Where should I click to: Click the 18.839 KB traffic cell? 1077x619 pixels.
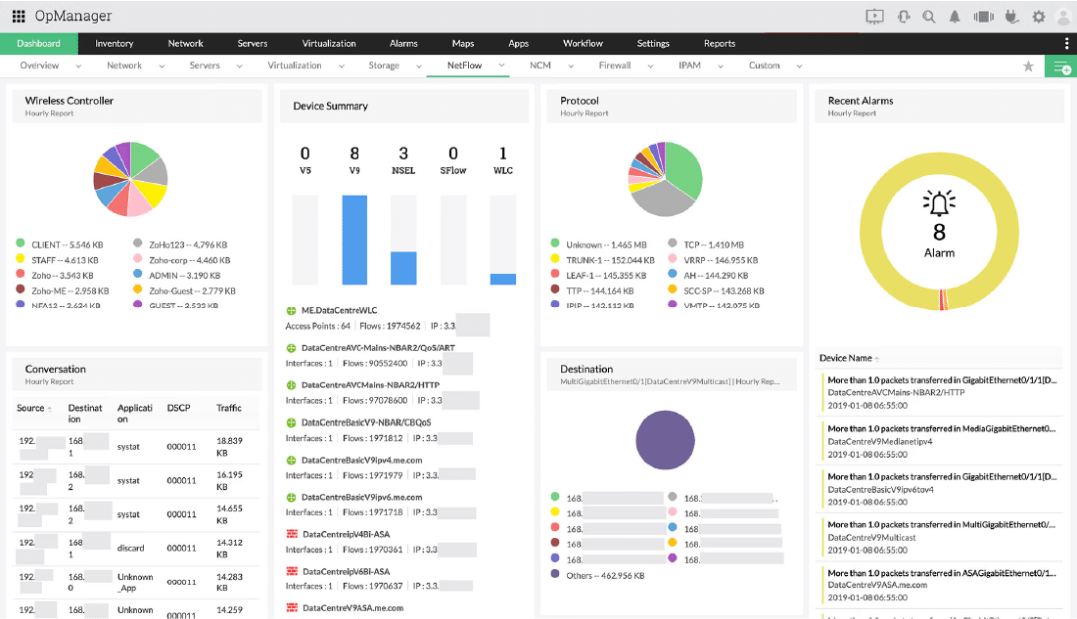click(x=229, y=447)
